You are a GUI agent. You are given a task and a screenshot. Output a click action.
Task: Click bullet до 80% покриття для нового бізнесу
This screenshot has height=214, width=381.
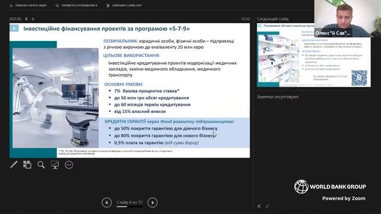165,136
